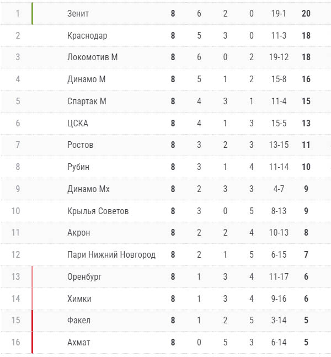This screenshot has width=331, height=357.
Task: Click the Рубин team name
Action: pos(78,167)
